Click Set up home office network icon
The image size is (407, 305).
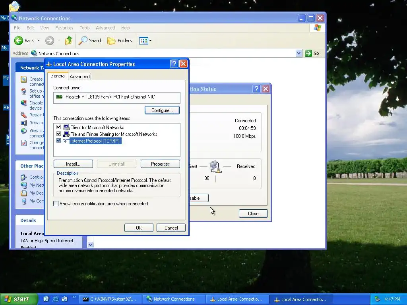click(23, 91)
